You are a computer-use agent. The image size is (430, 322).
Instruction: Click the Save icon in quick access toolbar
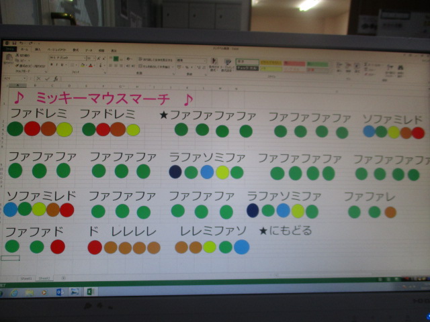point(14,43)
